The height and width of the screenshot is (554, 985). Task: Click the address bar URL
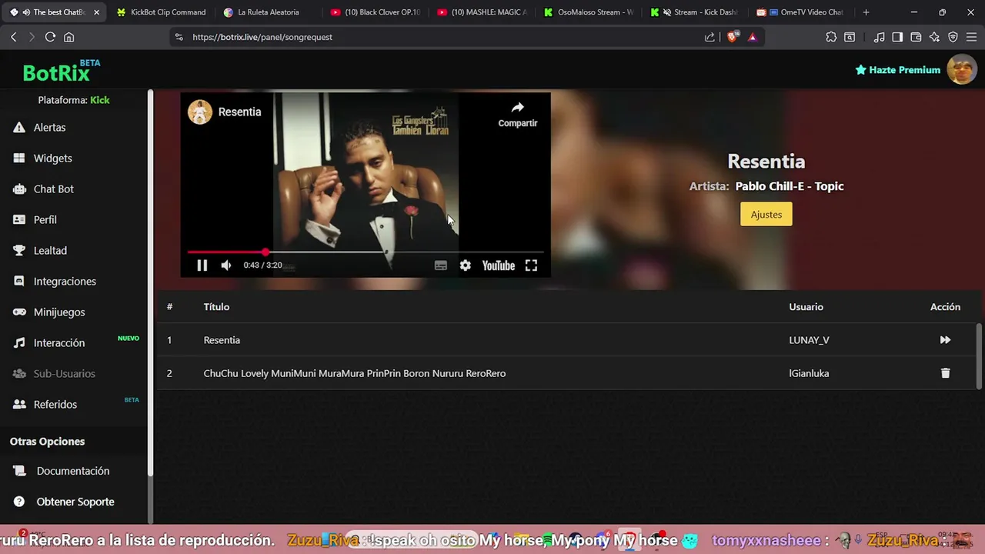pos(262,37)
